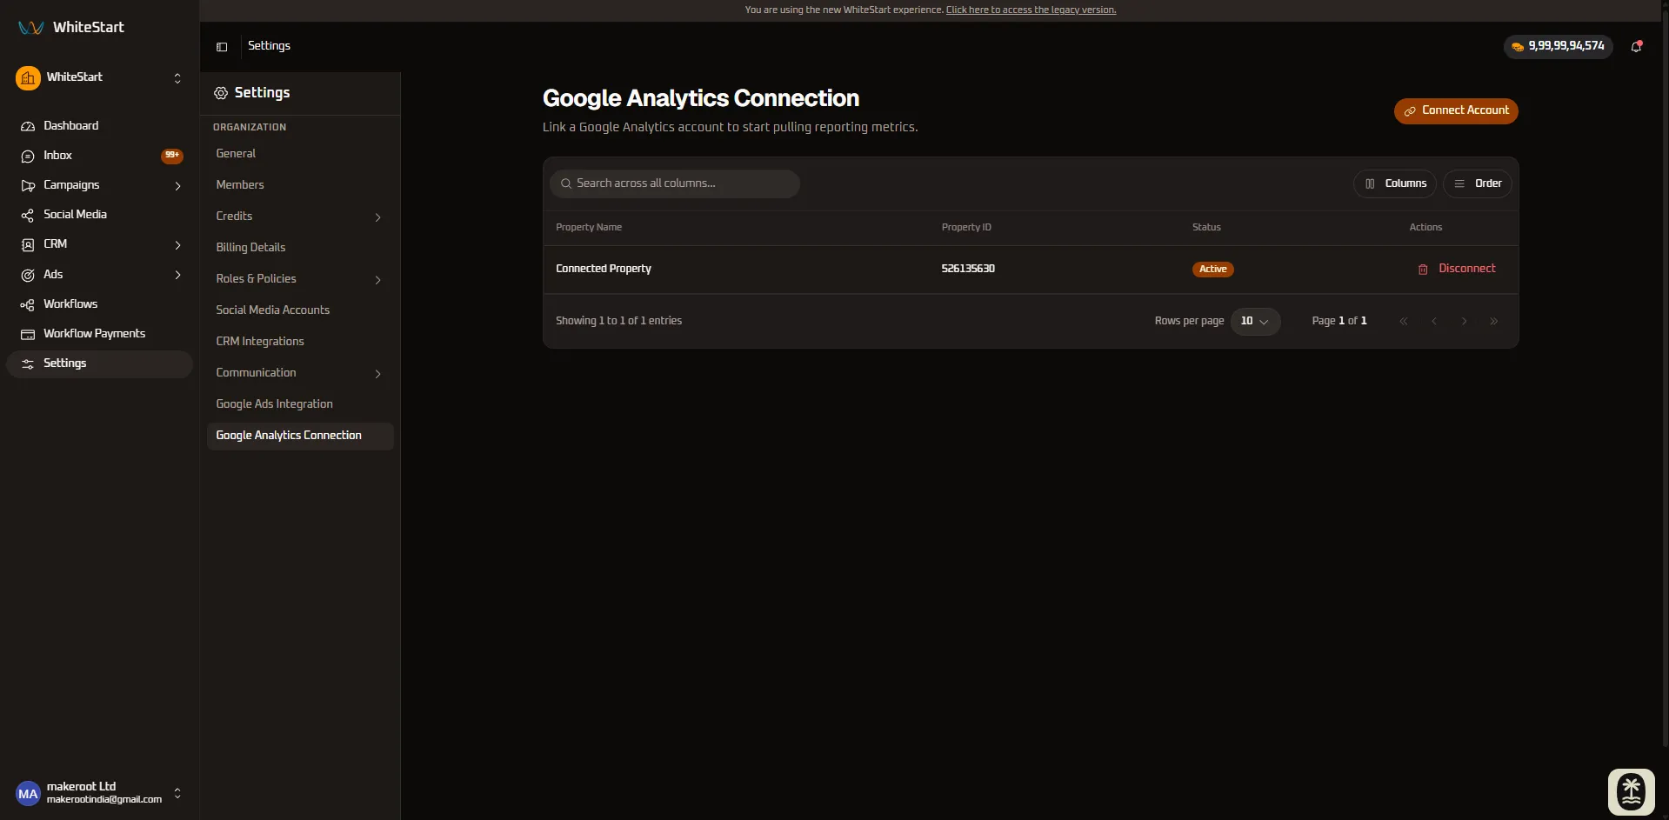
Task: Click the Active status badge
Action: (1212, 270)
